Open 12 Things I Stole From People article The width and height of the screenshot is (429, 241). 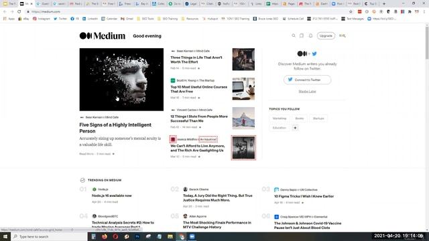[x=199, y=118]
